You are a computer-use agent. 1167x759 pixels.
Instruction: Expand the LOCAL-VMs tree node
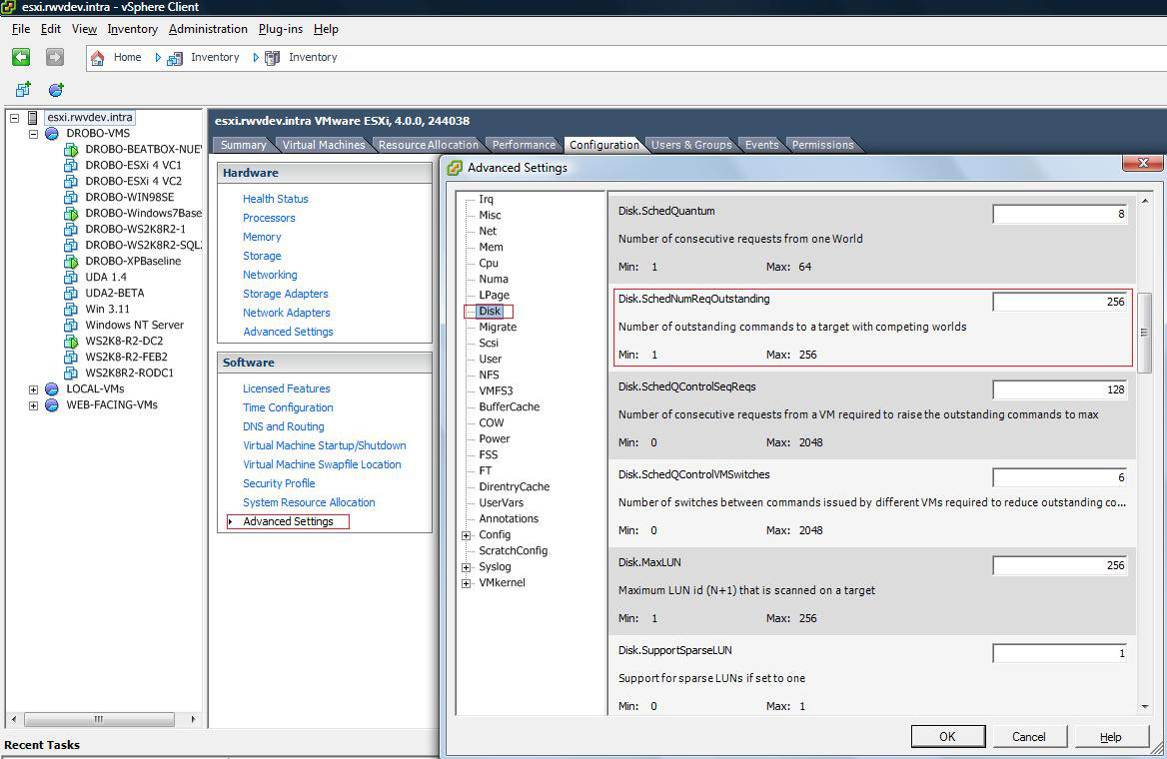click(33, 389)
